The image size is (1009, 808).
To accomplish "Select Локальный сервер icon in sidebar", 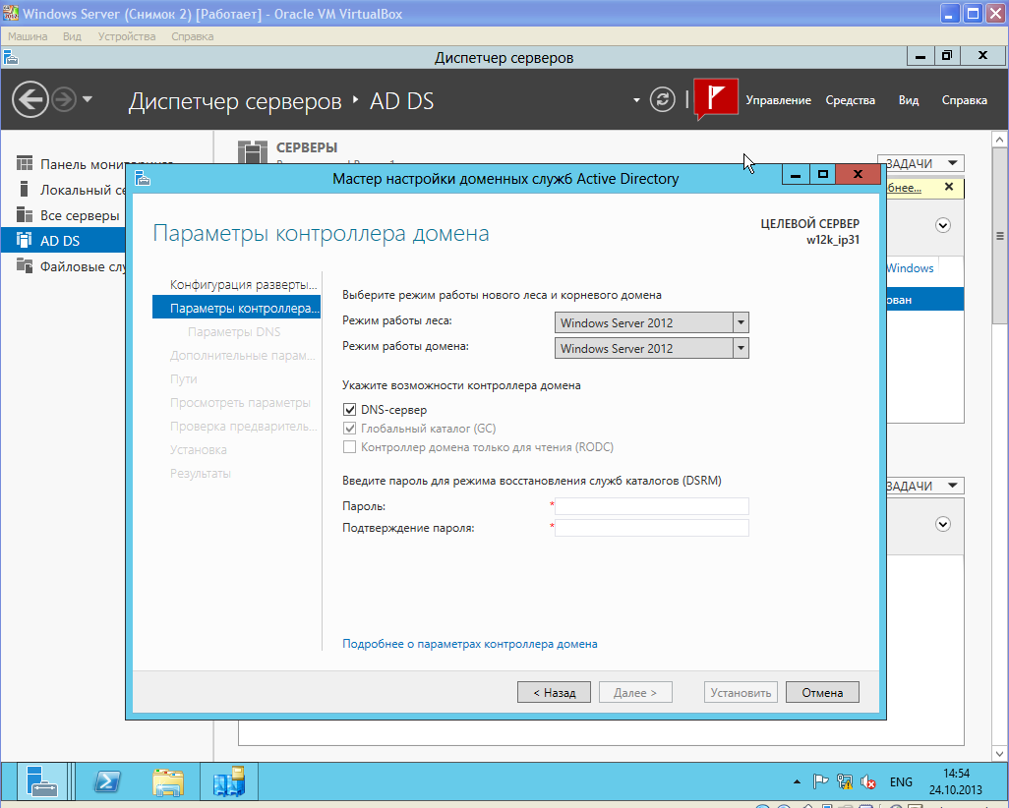I will (25, 189).
